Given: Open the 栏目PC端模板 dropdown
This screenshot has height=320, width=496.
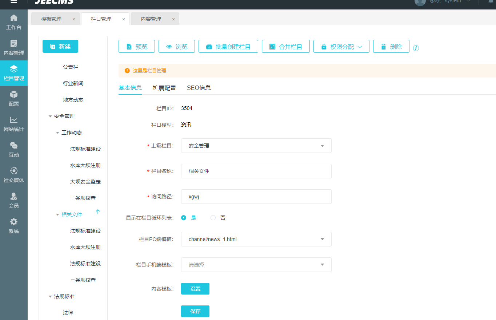Looking at the screenshot, I should (256, 239).
